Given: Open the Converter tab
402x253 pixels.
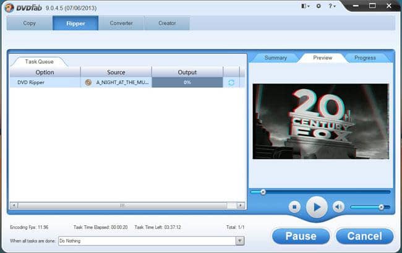Looking at the screenshot, I should pos(121,23).
